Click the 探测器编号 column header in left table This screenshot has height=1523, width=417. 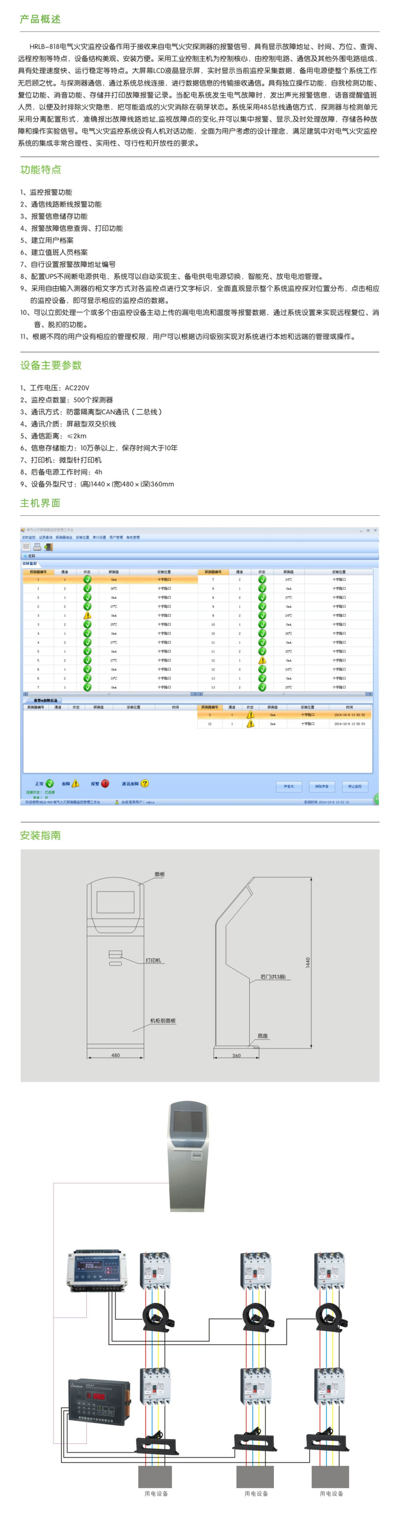point(38,572)
